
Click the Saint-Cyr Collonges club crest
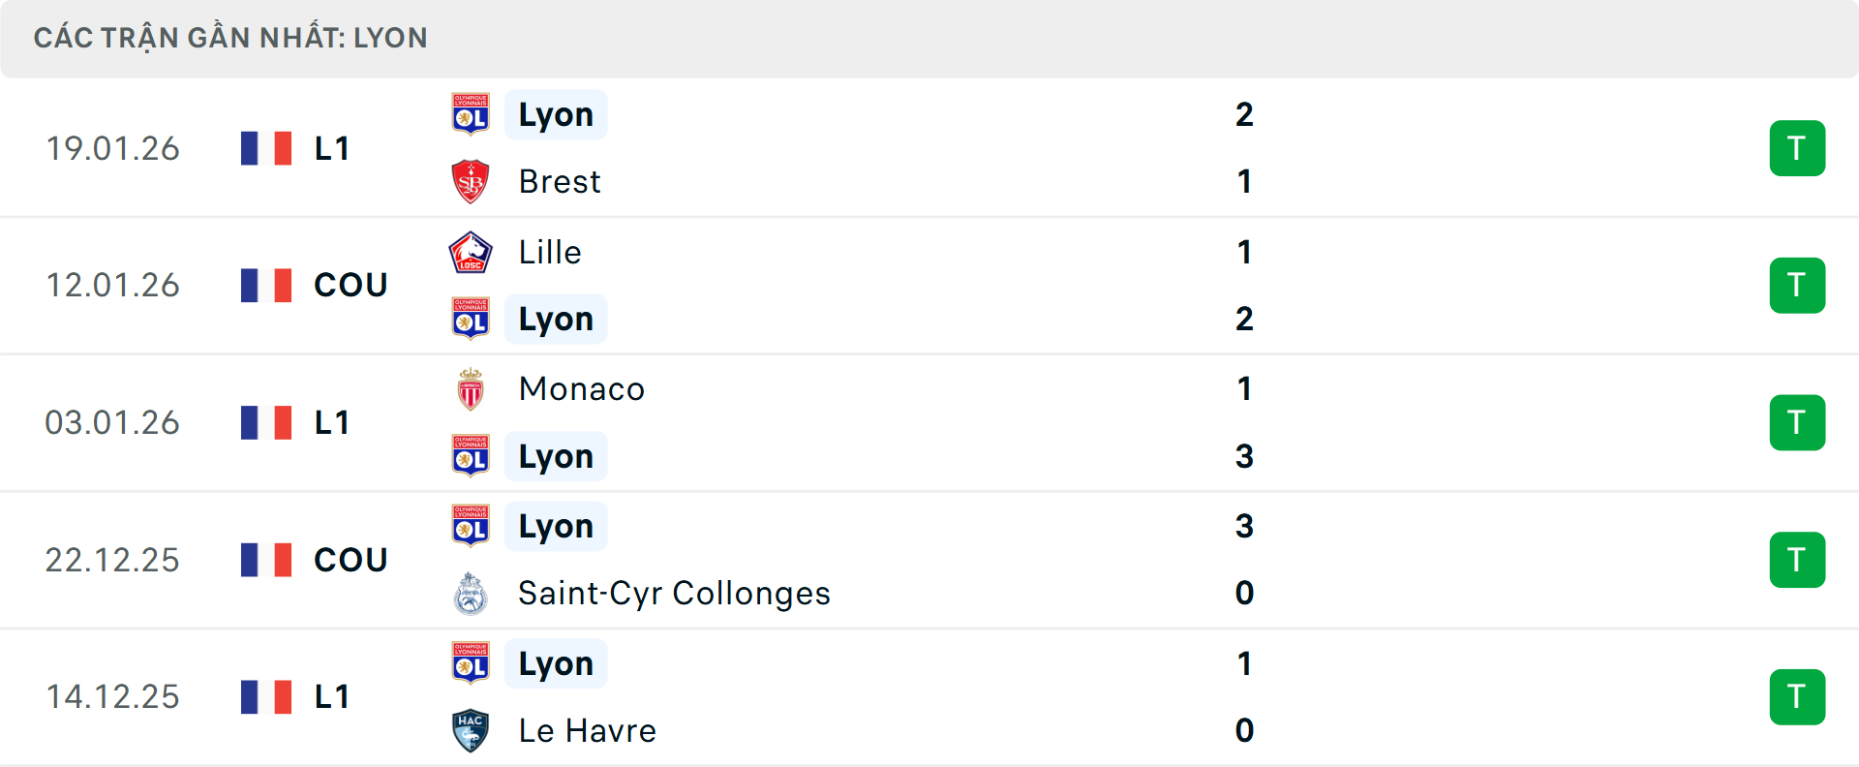(471, 594)
